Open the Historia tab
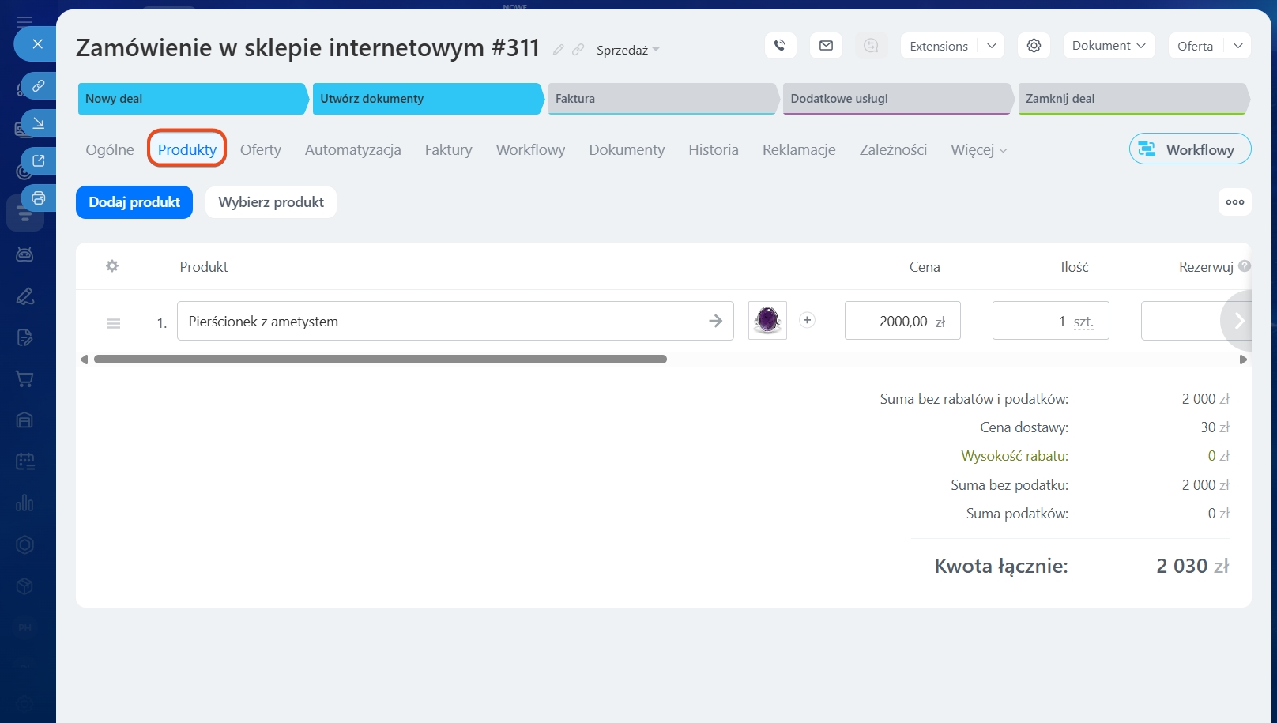This screenshot has width=1277, height=723. (713, 150)
